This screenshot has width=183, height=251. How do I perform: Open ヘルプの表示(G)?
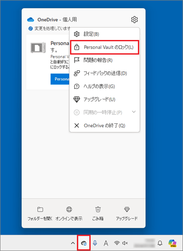tap(105, 86)
